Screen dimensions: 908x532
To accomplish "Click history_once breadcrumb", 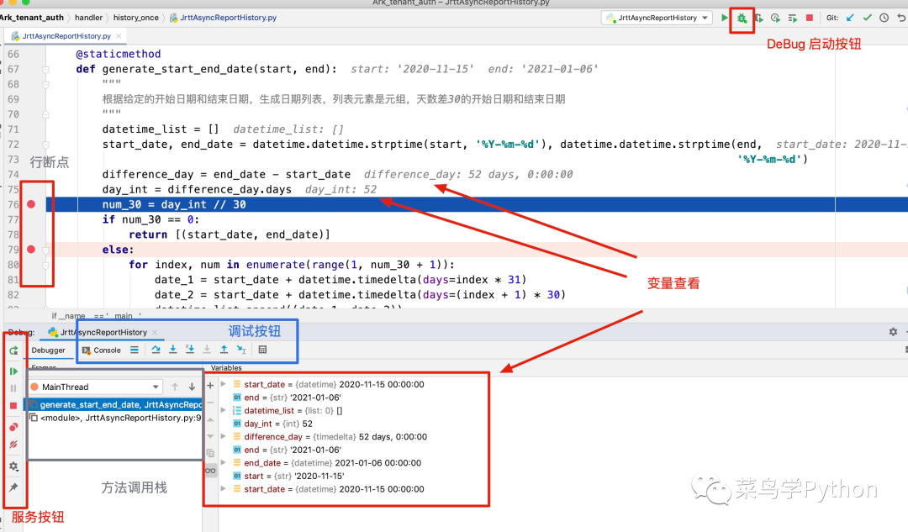I will (x=136, y=18).
